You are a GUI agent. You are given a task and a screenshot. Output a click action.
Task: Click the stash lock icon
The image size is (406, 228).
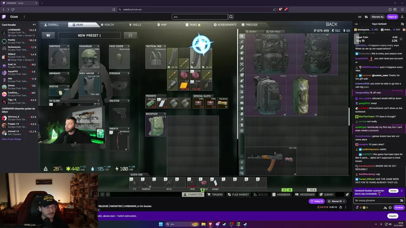point(242,168)
